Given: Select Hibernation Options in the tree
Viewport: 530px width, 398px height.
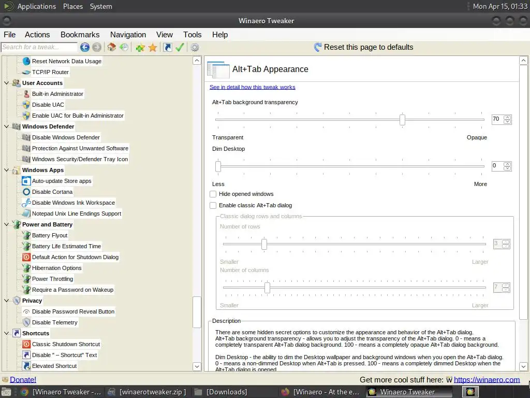Looking at the screenshot, I should (57, 268).
